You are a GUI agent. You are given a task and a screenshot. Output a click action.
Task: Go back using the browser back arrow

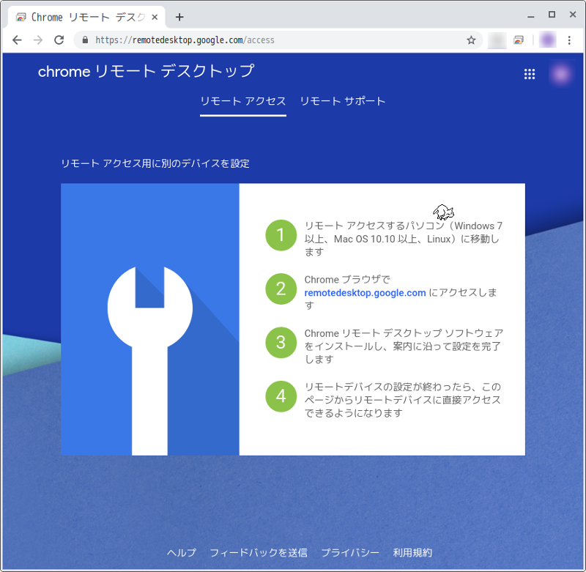(x=17, y=40)
